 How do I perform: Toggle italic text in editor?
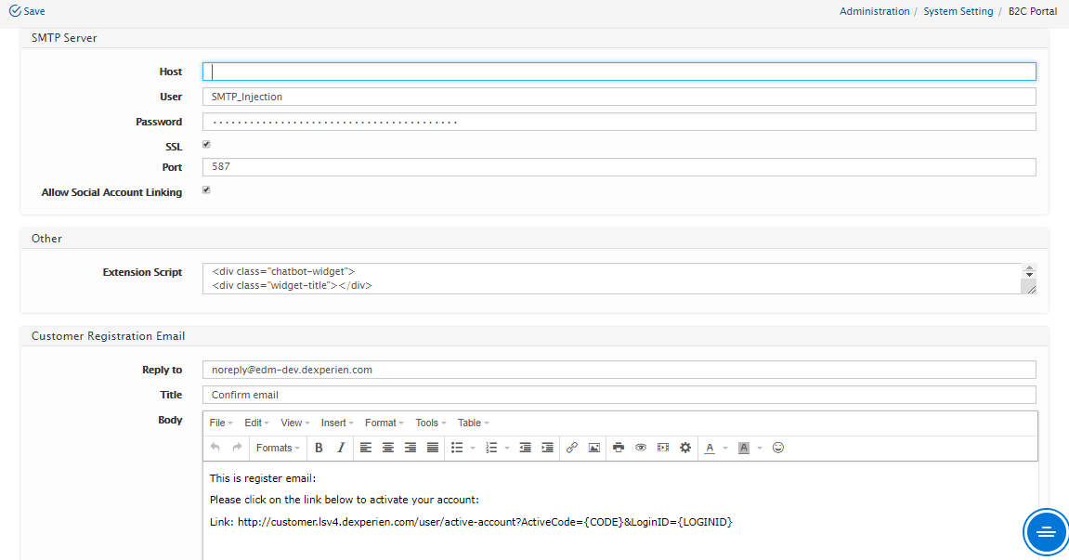(341, 448)
